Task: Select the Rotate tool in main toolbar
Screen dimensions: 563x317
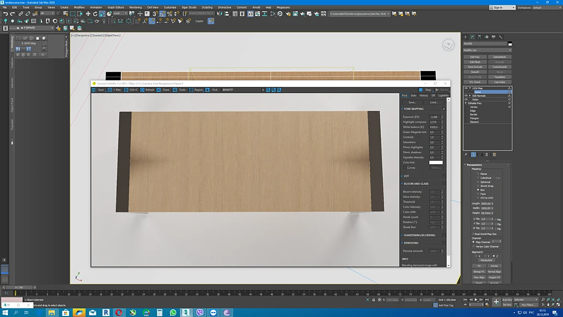Action: pos(95,14)
